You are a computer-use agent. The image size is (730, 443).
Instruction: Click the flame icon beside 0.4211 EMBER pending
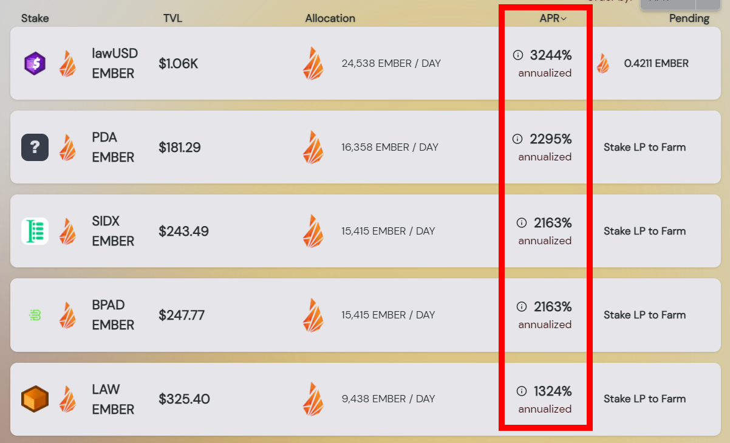point(602,63)
